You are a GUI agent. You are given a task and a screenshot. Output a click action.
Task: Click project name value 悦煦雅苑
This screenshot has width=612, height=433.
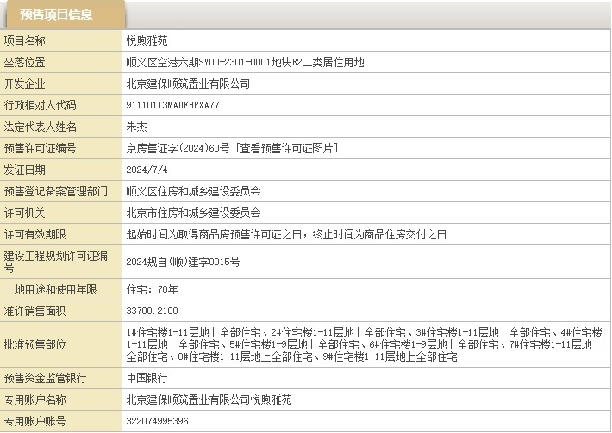[x=147, y=40]
